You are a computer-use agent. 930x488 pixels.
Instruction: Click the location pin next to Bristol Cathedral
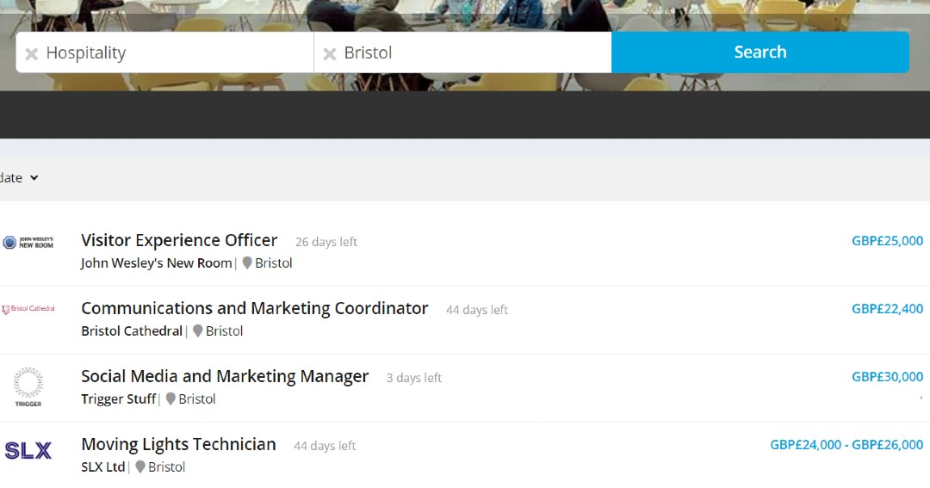point(197,330)
